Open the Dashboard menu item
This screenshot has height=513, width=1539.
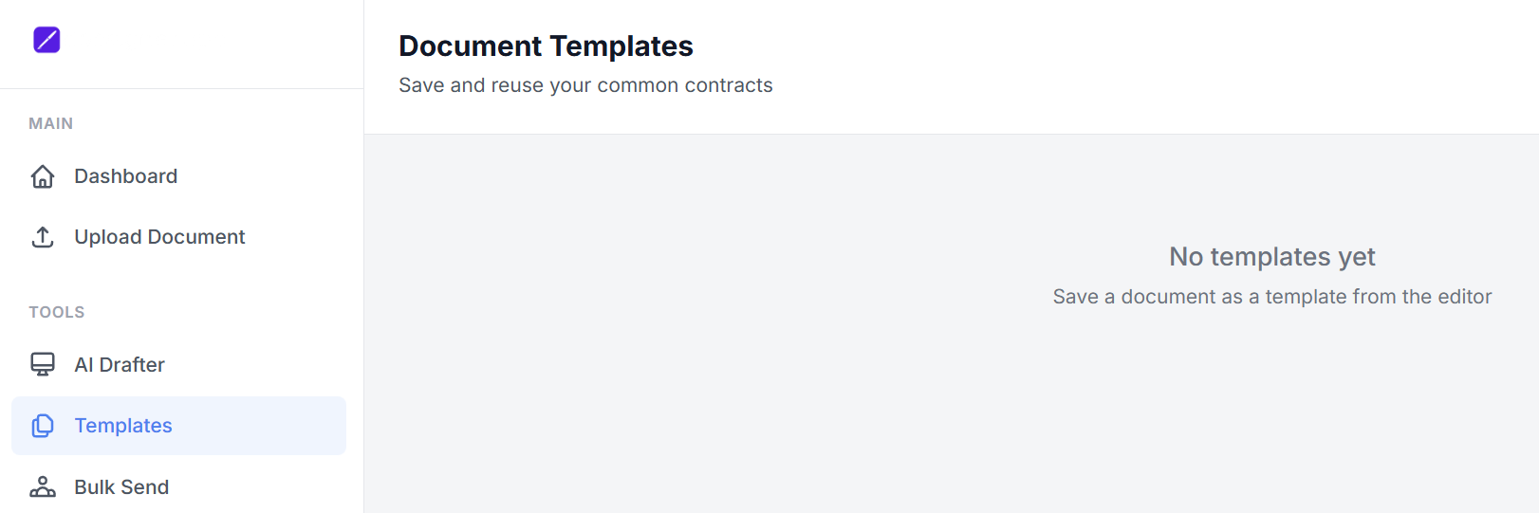click(x=125, y=176)
